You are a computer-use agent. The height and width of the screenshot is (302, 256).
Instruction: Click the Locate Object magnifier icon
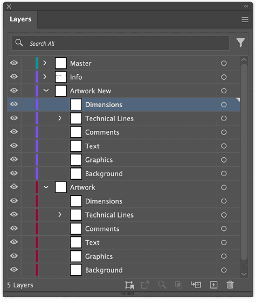click(162, 284)
